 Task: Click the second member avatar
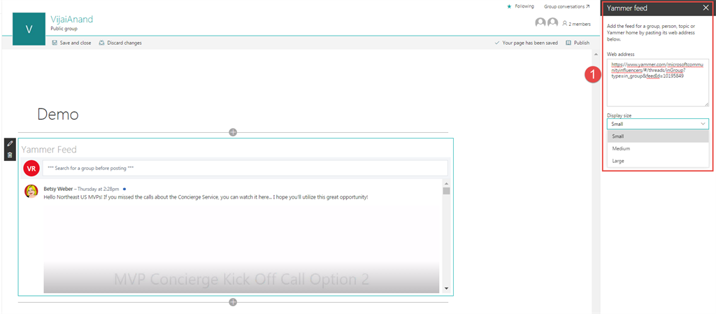(553, 23)
